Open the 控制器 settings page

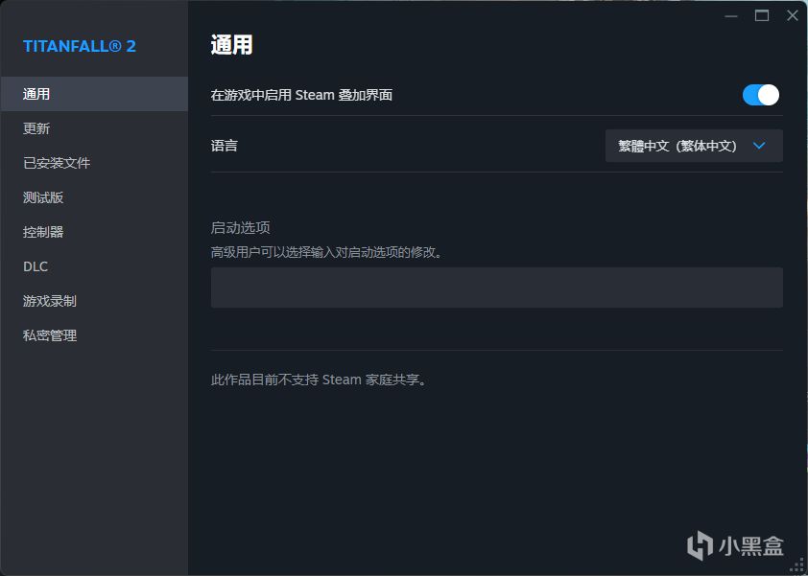point(94,232)
